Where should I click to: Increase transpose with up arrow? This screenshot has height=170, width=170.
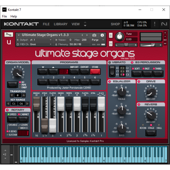tap(24, 95)
